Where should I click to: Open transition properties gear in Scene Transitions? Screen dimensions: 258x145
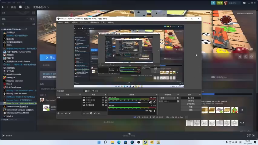pos(178,98)
